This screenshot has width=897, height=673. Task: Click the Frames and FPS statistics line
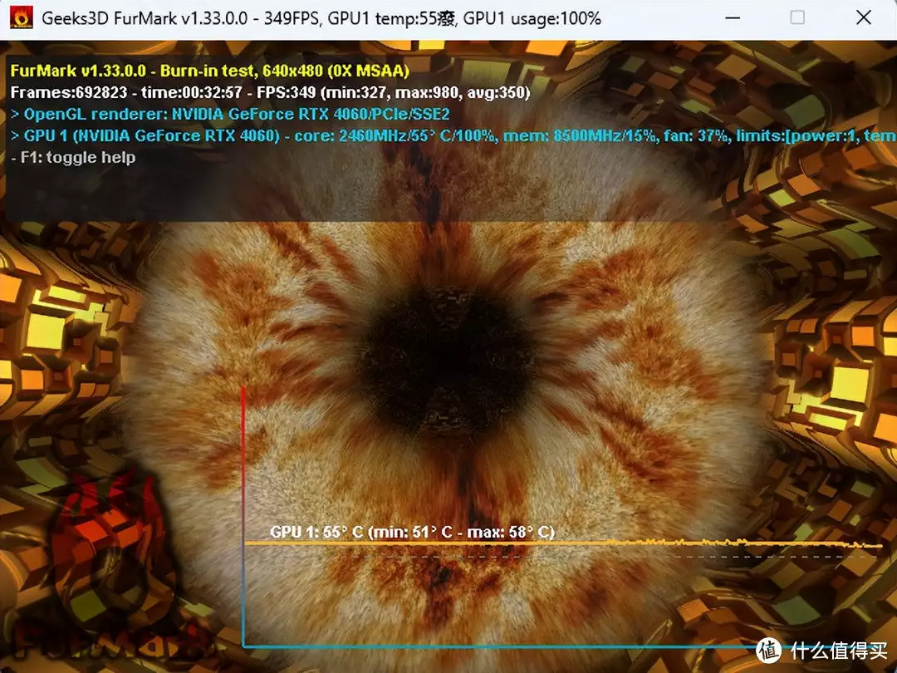coord(270,92)
